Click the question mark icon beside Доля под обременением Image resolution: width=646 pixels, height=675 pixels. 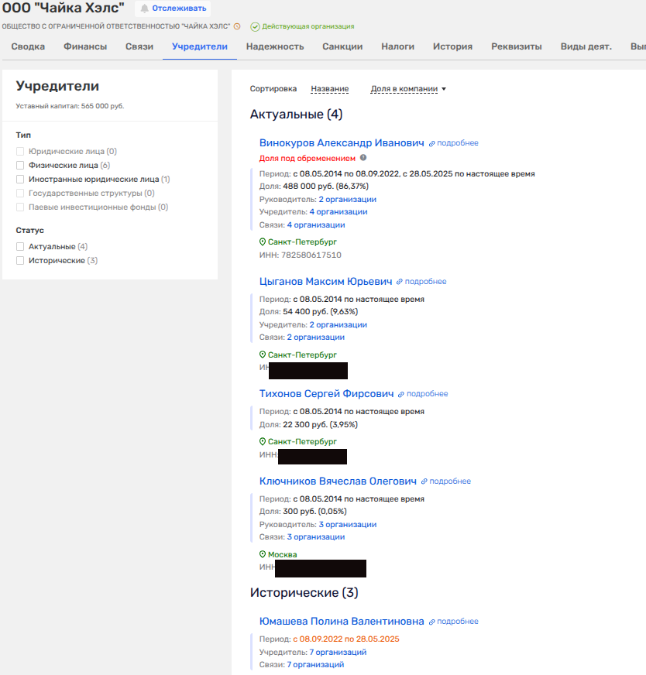[x=363, y=158]
